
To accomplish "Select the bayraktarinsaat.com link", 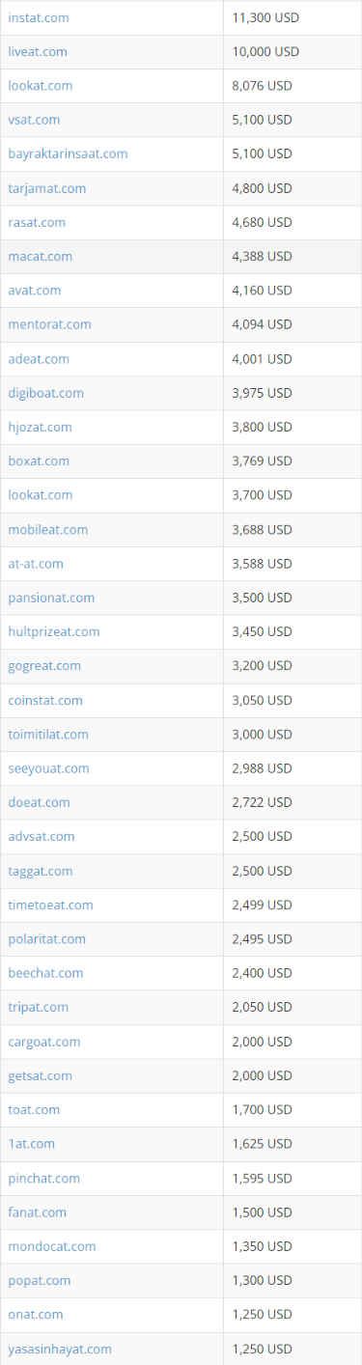I will [x=68, y=153].
